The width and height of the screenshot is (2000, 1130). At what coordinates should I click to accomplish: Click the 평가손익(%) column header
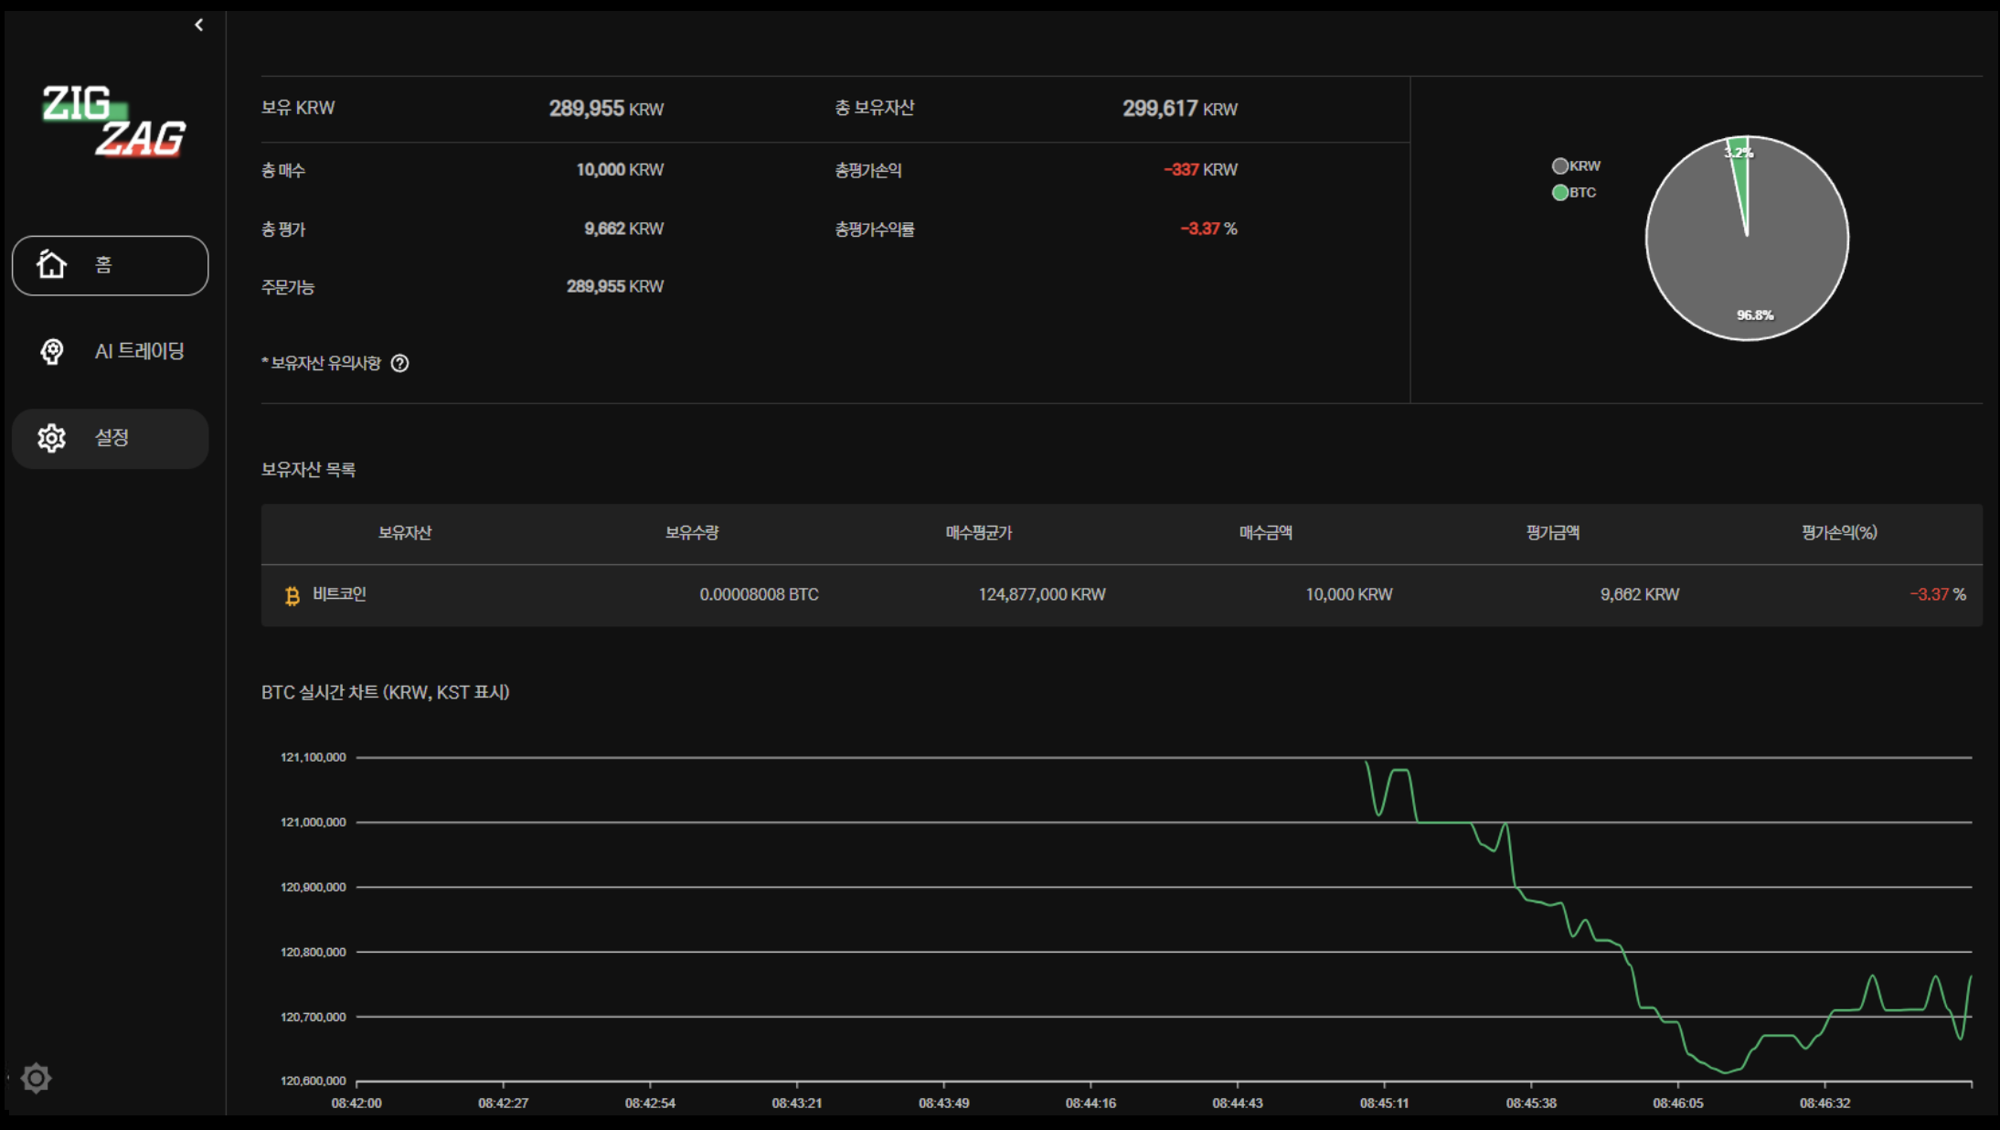click(1838, 533)
